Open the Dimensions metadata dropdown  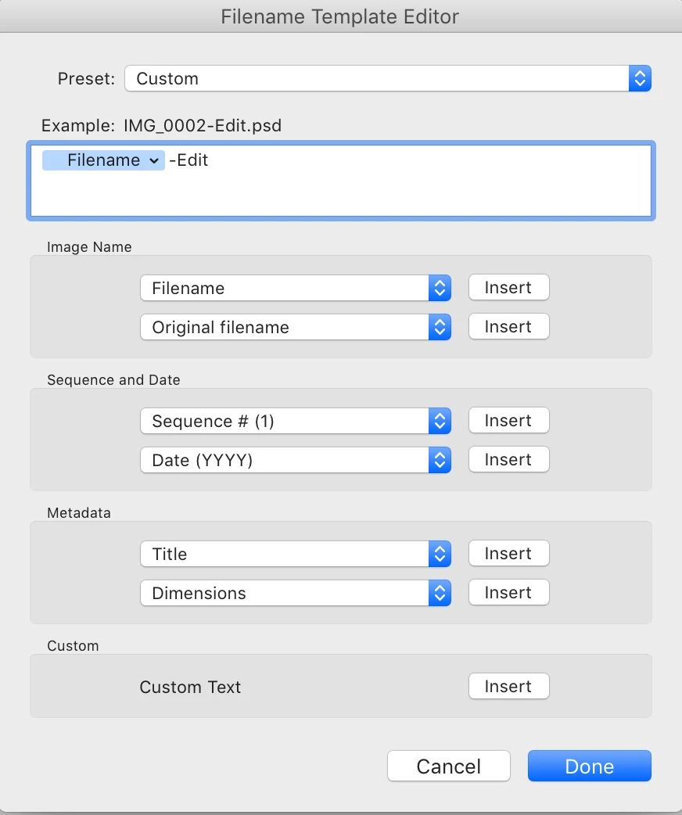point(296,593)
